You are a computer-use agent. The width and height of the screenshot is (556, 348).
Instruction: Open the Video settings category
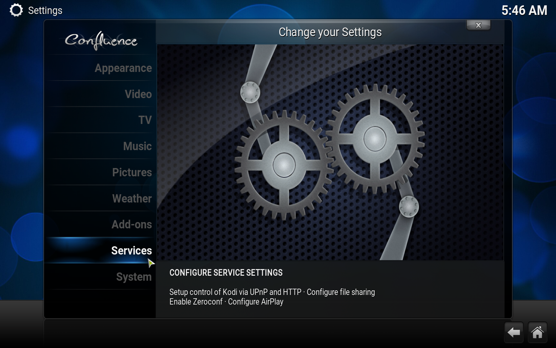click(x=100, y=94)
